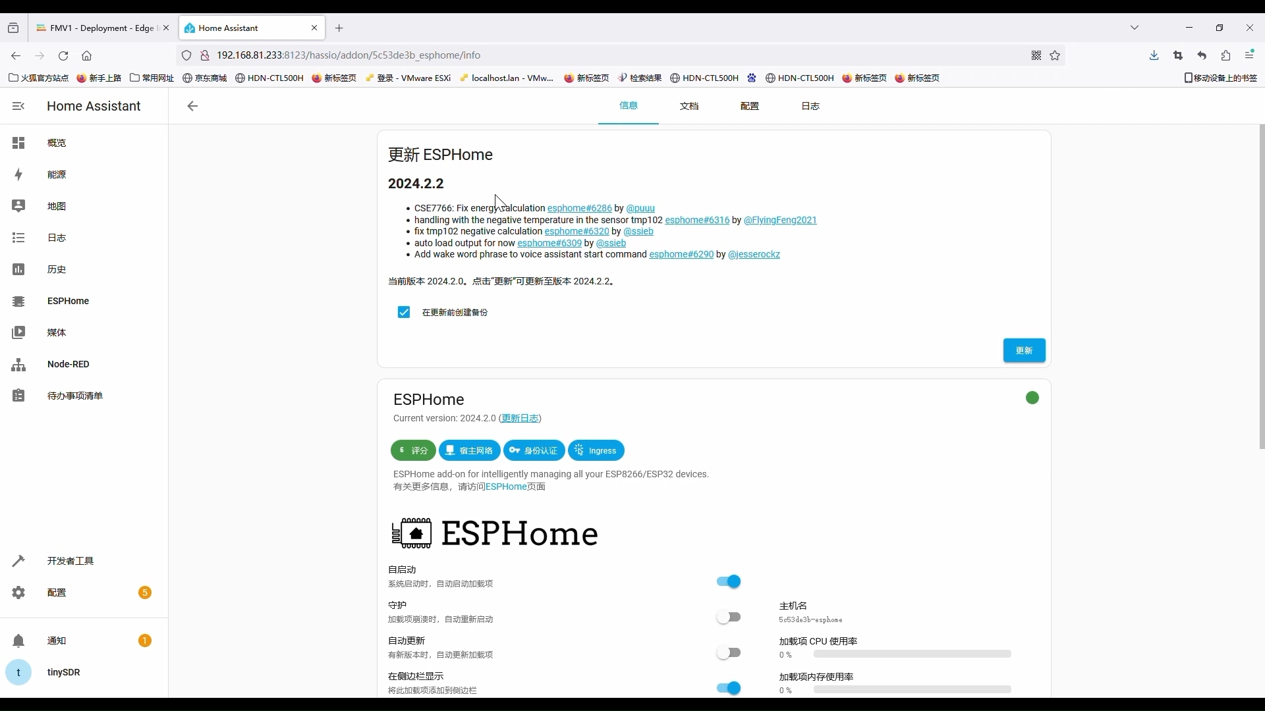1265x711 pixels.
Task: Open the QR code icon in address bar
Action: (x=1036, y=55)
